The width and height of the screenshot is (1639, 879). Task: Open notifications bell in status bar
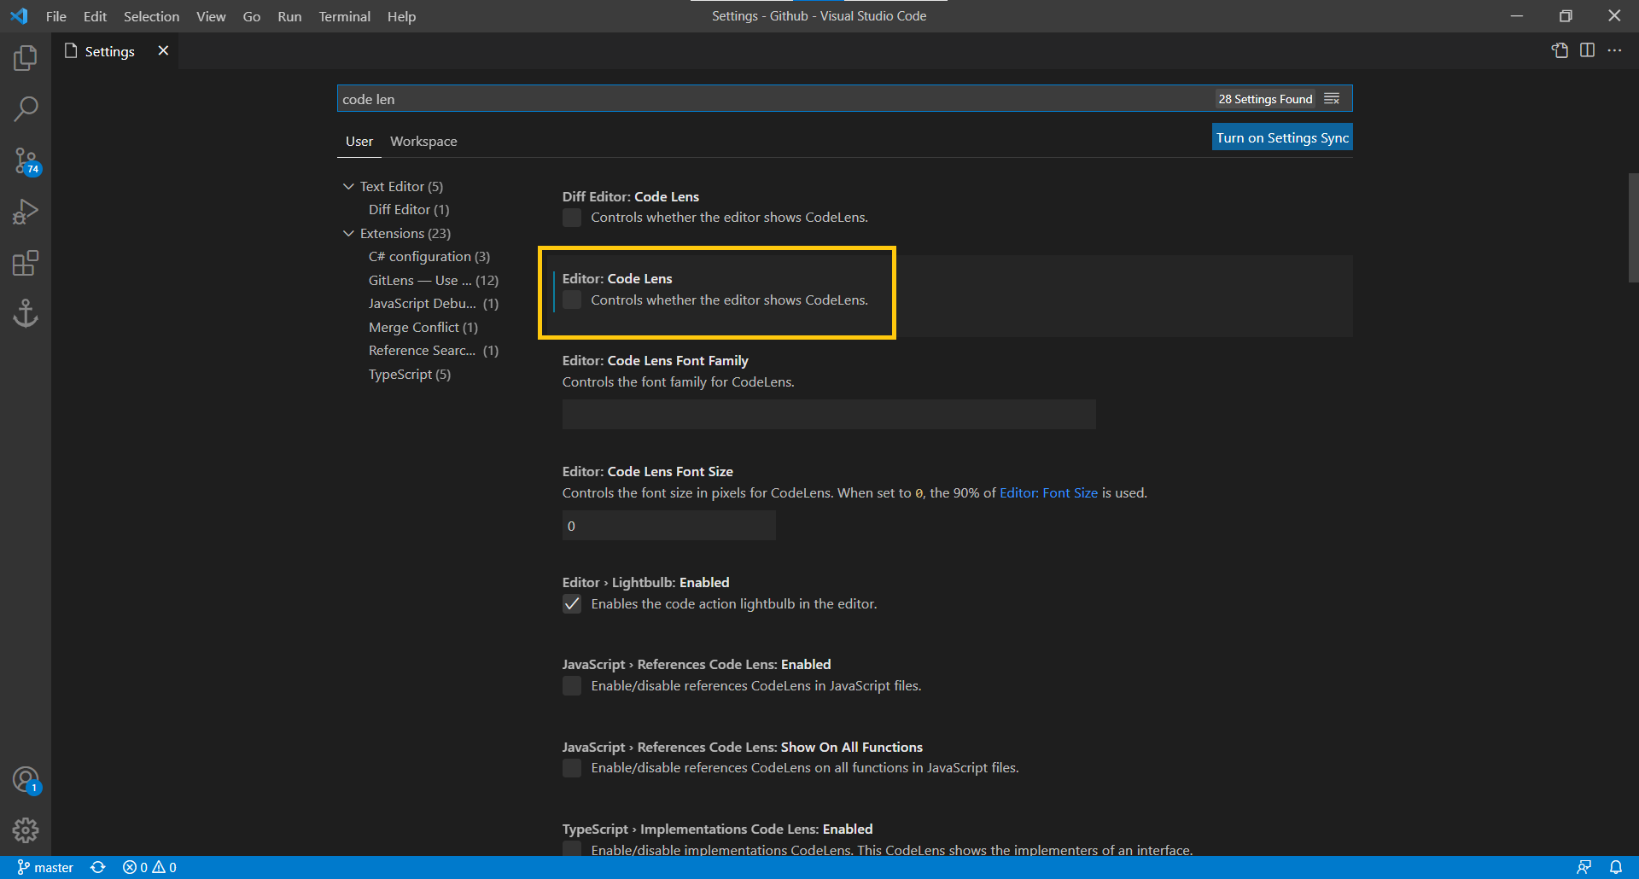(x=1616, y=867)
